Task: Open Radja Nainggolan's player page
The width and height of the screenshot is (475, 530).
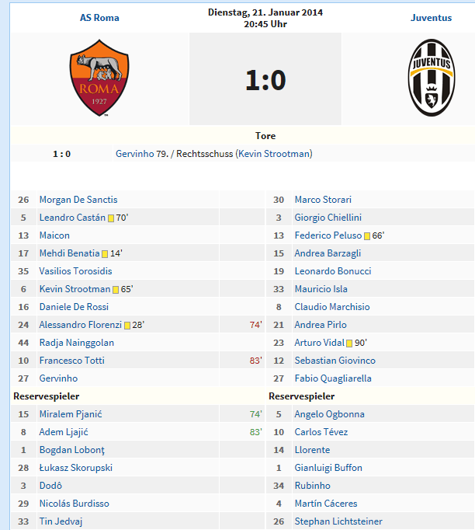Action: (x=76, y=343)
